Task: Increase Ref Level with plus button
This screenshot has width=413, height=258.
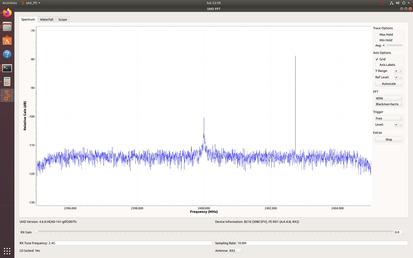Action: 396,77
